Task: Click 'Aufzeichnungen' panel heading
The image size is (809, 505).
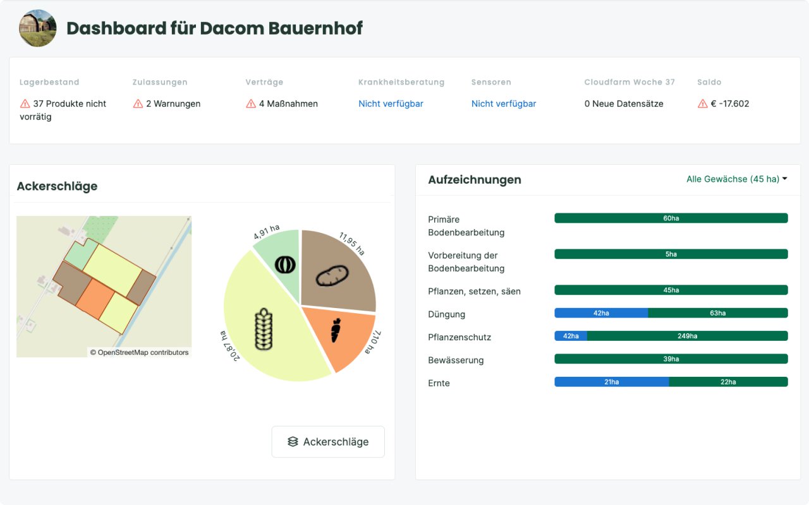Action: (475, 179)
